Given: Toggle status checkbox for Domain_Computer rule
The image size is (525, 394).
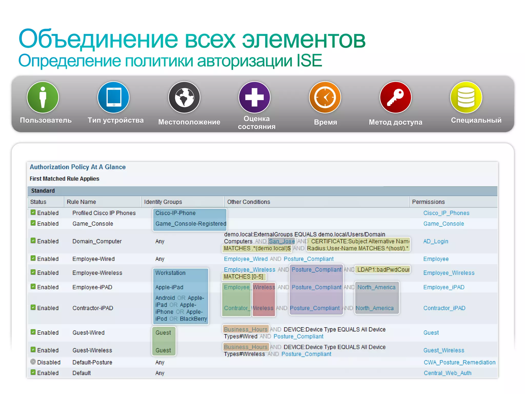Looking at the screenshot, I should point(33,241).
